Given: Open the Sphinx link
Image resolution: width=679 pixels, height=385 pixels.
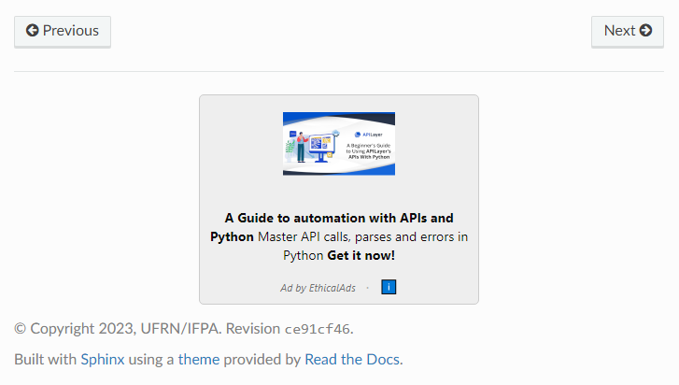Looking at the screenshot, I should click(x=103, y=360).
